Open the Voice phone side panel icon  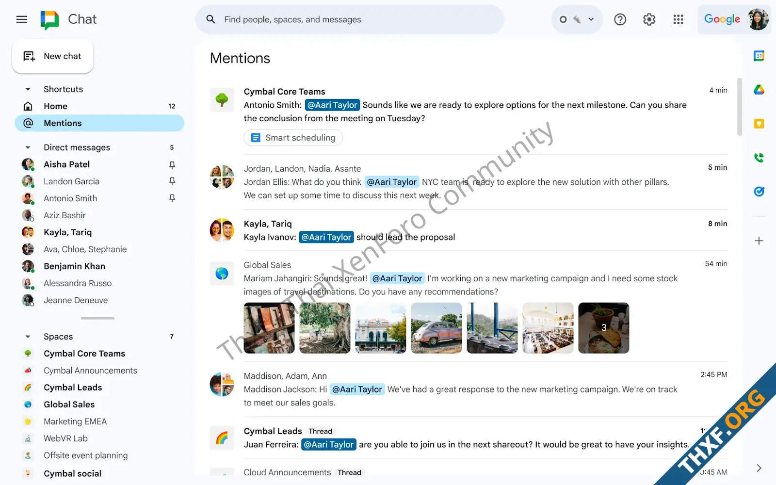point(759,158)
